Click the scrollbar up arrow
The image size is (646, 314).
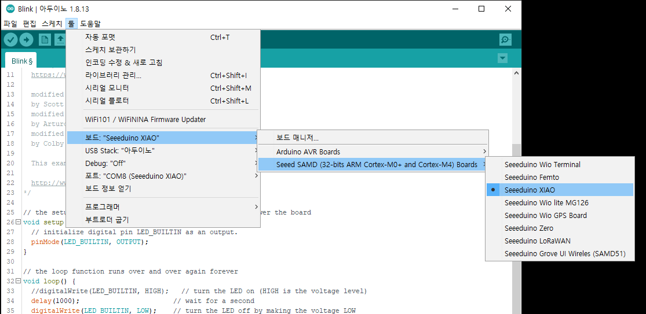(516, 72)
